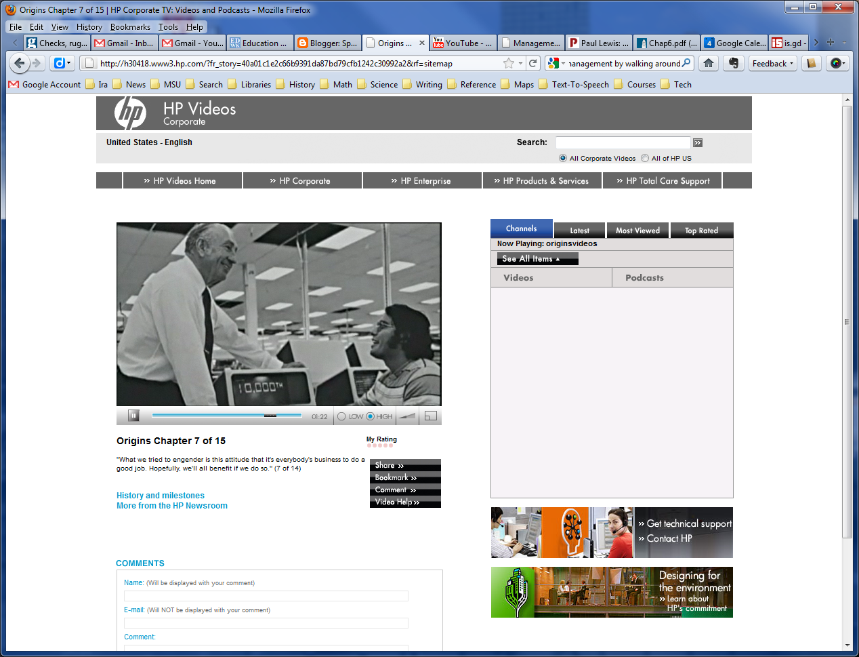
Task: Switch to the Latest tab
Action: point(580,231)
